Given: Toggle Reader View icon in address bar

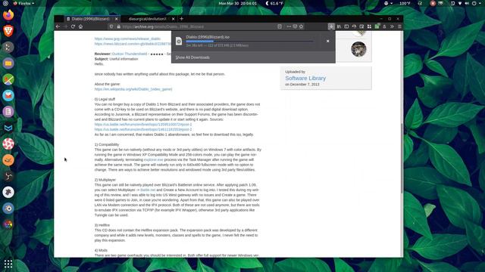Looking at the screenshot, I should click(x=280, y=26).
